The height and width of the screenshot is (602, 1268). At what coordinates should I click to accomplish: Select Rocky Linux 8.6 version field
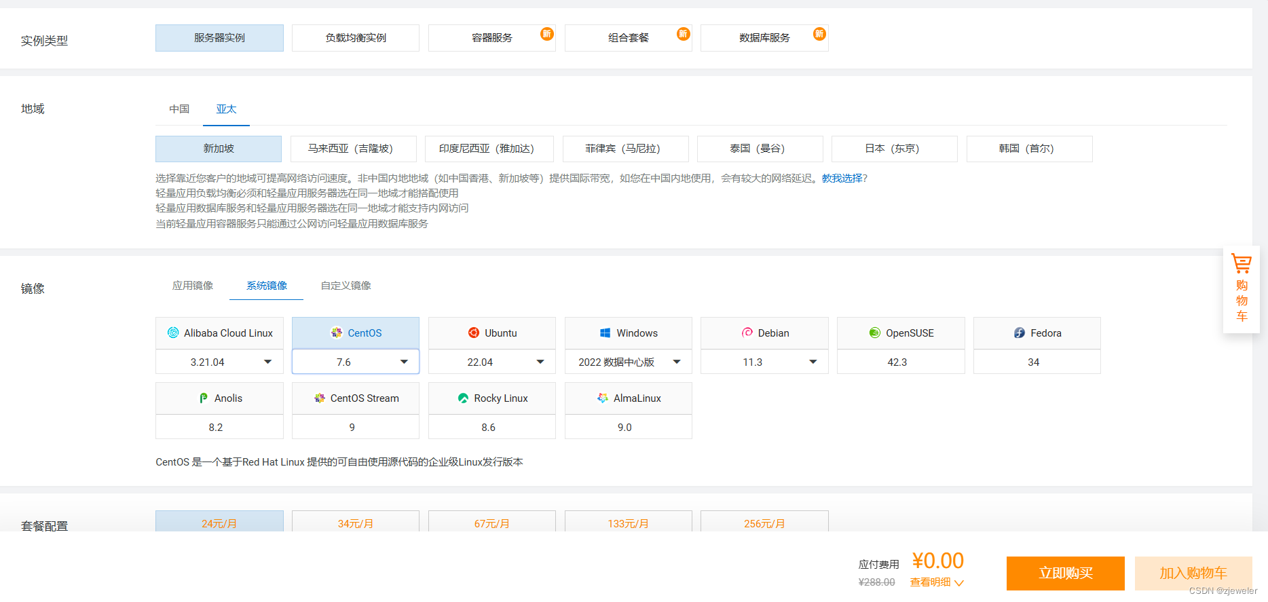(492, 427)
